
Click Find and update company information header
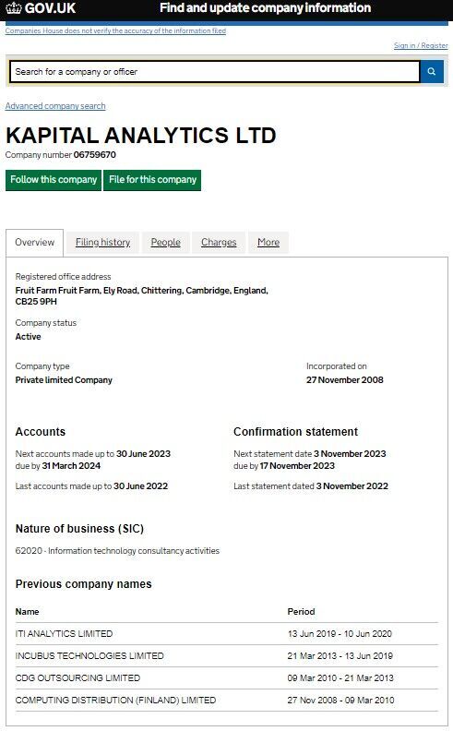click(265, 8)
